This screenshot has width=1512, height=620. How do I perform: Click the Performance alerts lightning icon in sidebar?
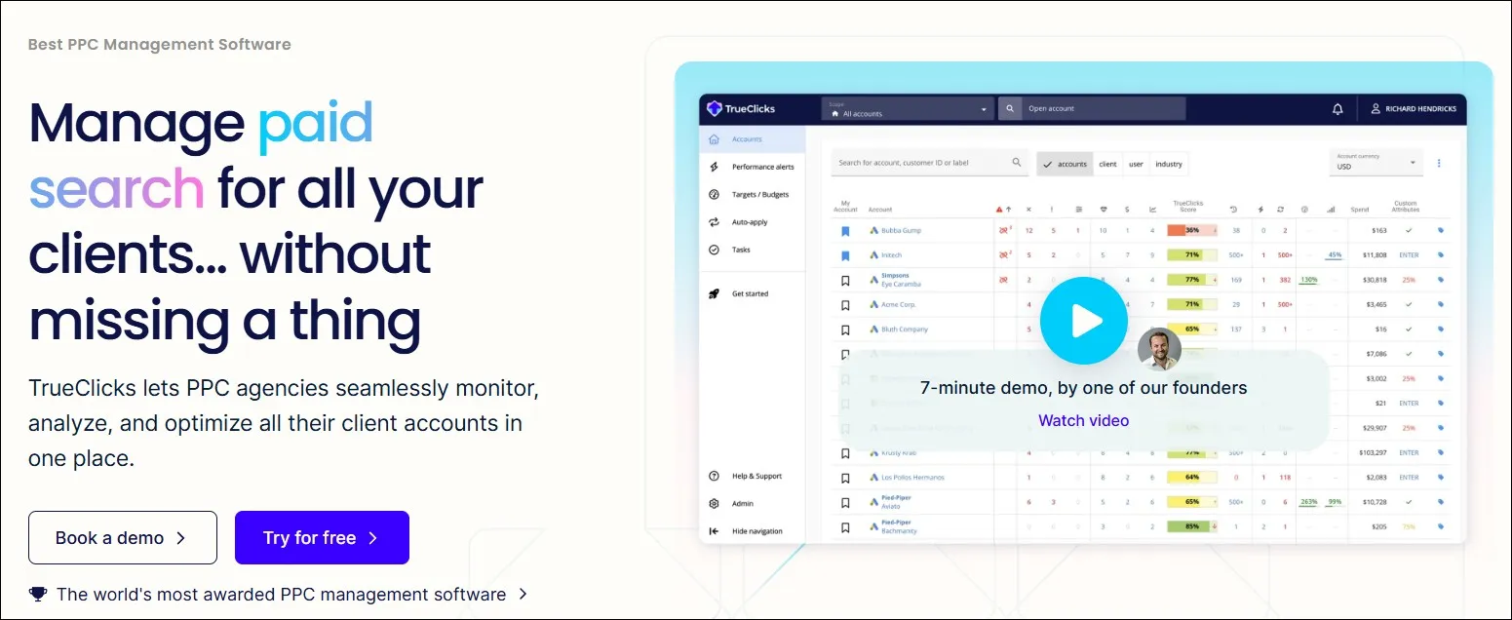[714, 167]
